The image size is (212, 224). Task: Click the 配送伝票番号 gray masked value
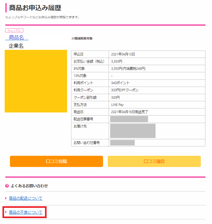(129, 119)
